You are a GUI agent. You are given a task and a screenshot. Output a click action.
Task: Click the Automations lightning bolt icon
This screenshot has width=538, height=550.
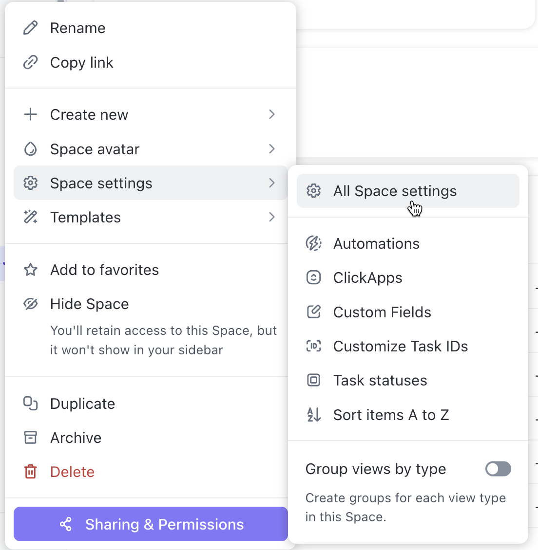[314, 243]
